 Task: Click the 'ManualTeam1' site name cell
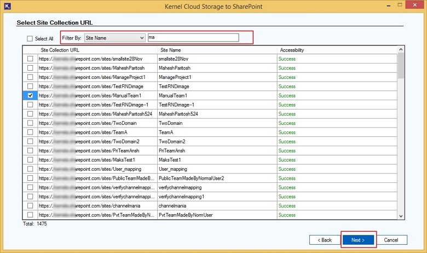217,96
